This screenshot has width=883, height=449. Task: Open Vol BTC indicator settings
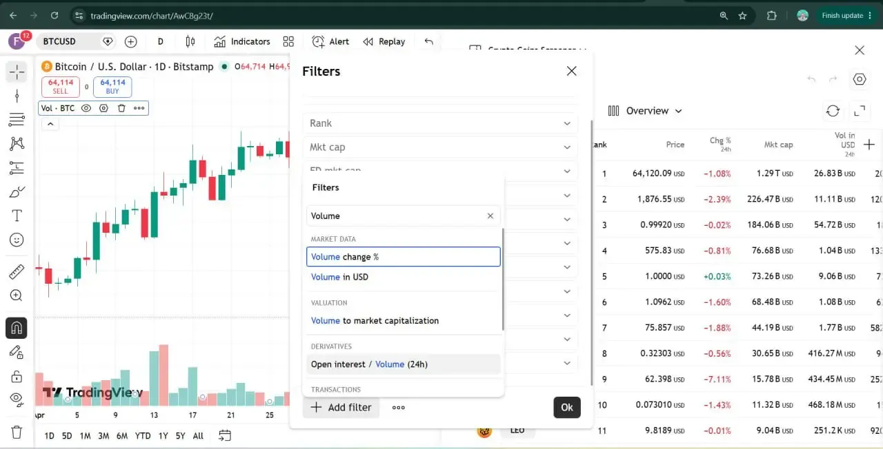coord(103,108)
